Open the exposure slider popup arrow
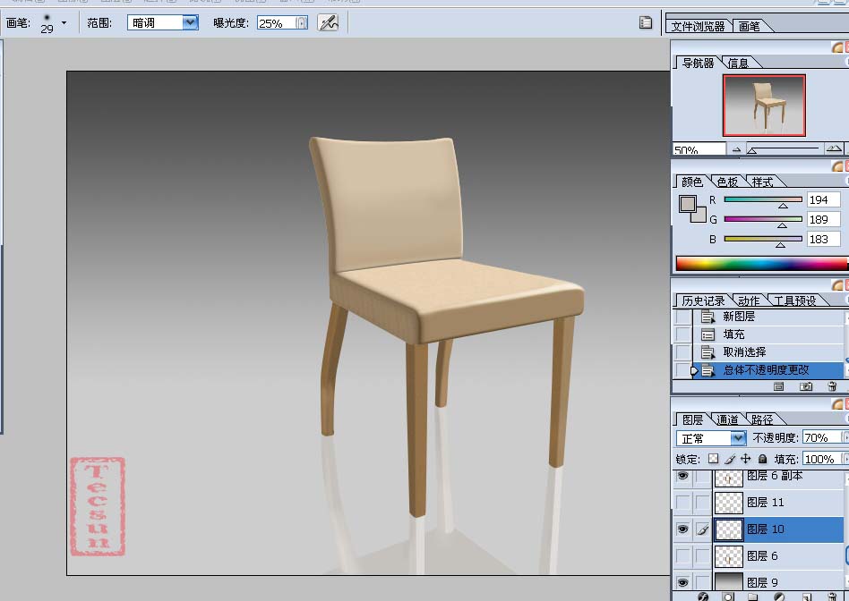The height and width of the screenshot is (601, 849). [302, 22]
